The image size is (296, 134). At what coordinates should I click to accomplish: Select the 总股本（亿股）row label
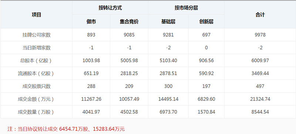pos(36,61)
